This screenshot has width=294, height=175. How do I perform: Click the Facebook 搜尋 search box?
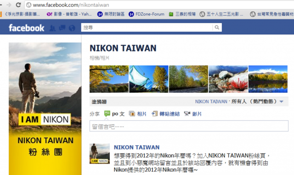click(147, 28)
